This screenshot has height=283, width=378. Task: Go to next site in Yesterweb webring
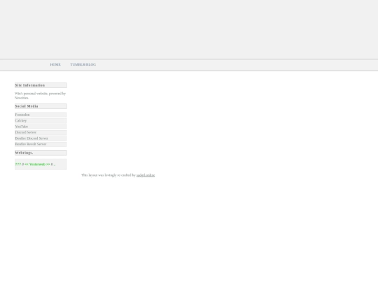48,164
